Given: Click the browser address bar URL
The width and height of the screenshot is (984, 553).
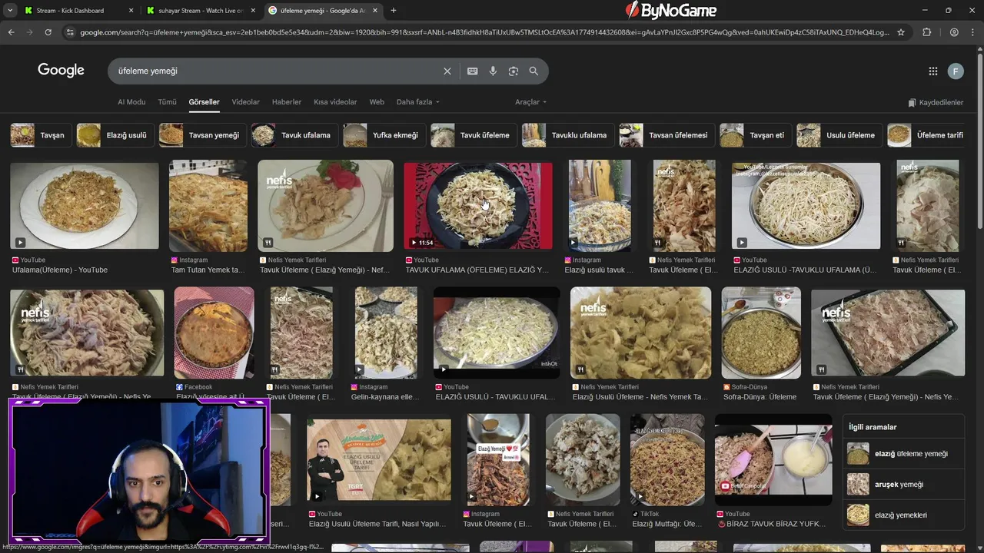Looking at the screenshot, I should (x=484, y=32).
